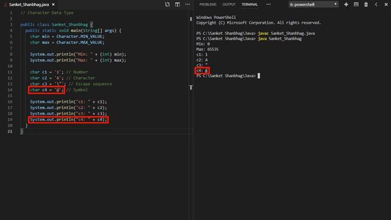Image resolution: width=391 pixels, height=220 pixels.
Task: Open the panel overflow ellipsis menu
Action: click(268, 4)
